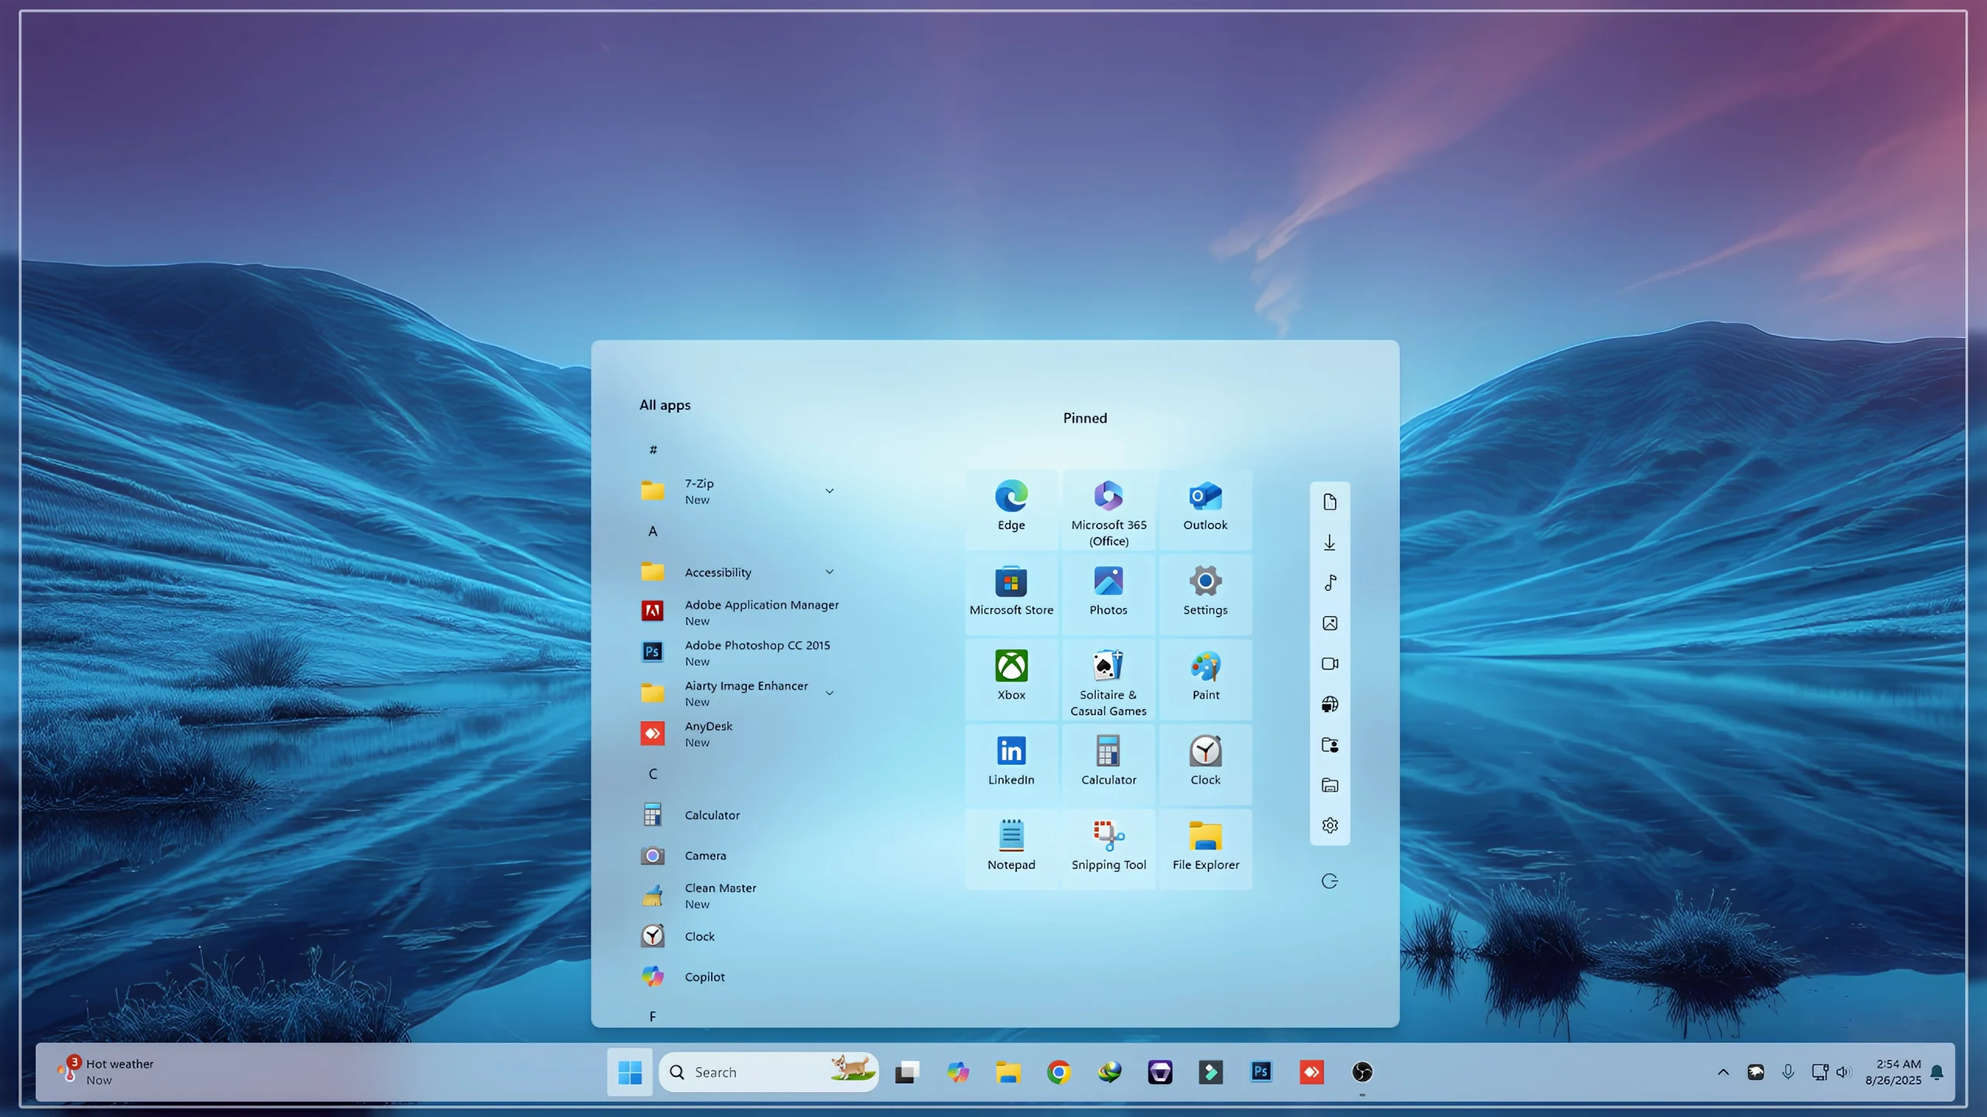Open Microsoft Store pinned tile
Image resolution: width=1987 pixels, height=1117 pixels.
(x=1011, y=593)
